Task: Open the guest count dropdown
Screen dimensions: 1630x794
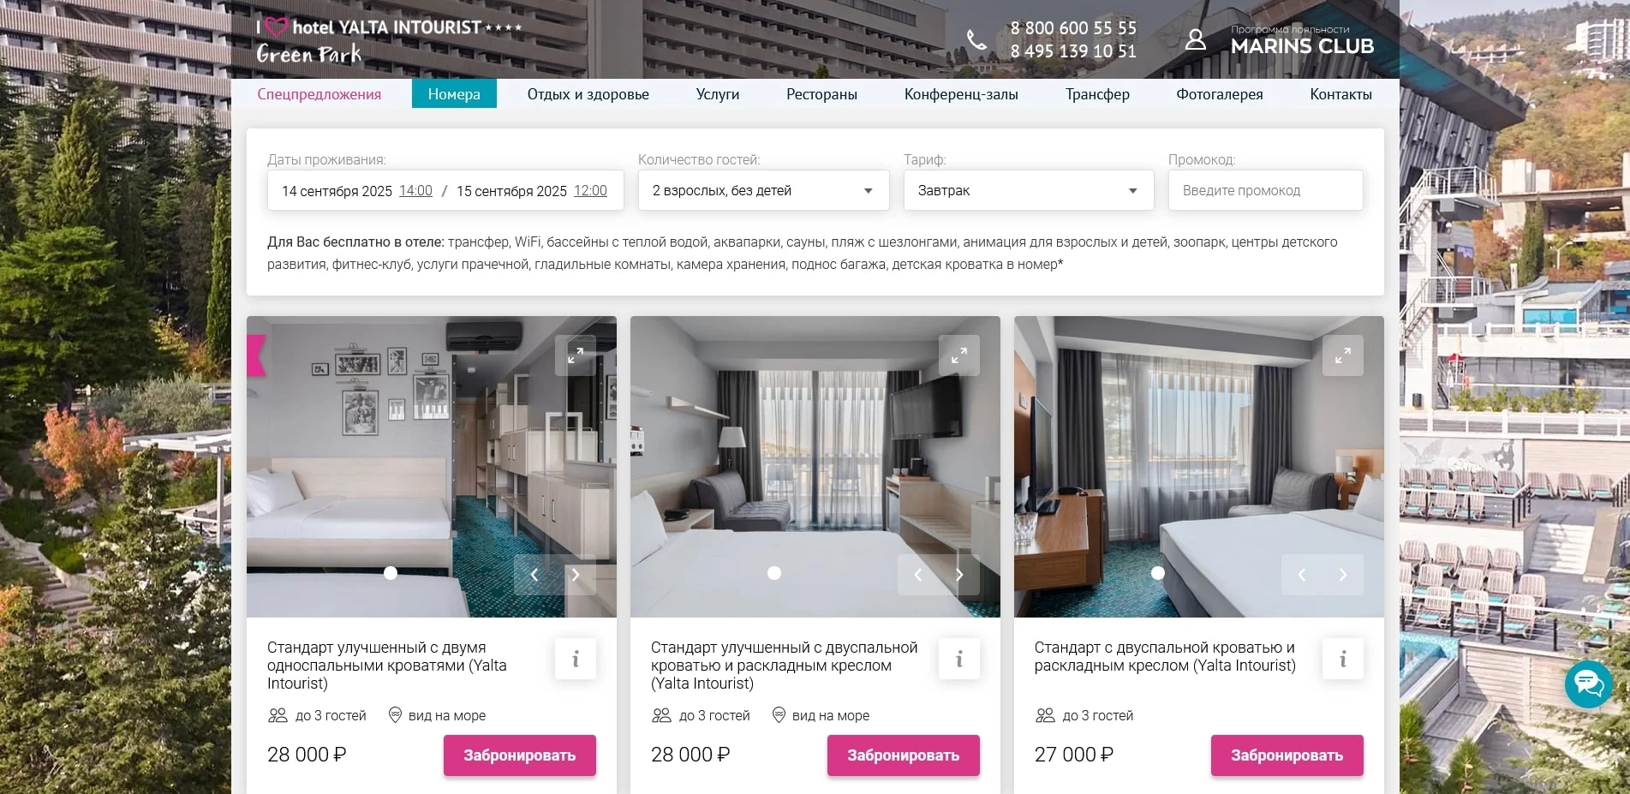Action: (x=763, y=190)
